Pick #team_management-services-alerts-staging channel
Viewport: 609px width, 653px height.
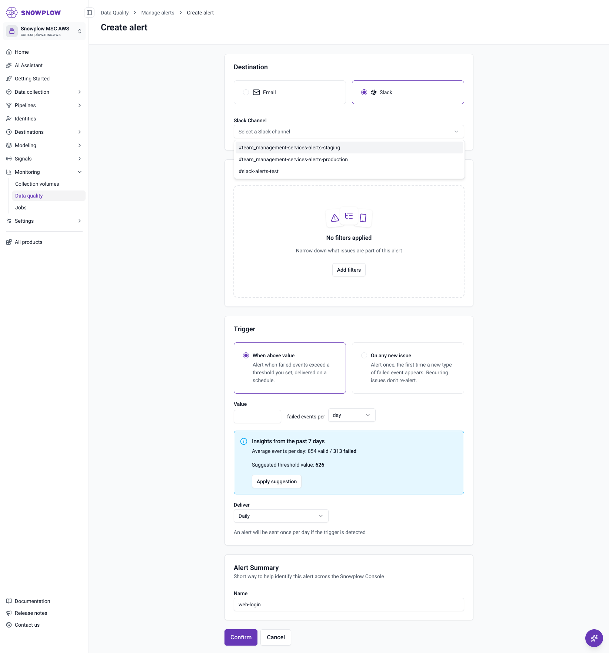click(x=349, y=147)
